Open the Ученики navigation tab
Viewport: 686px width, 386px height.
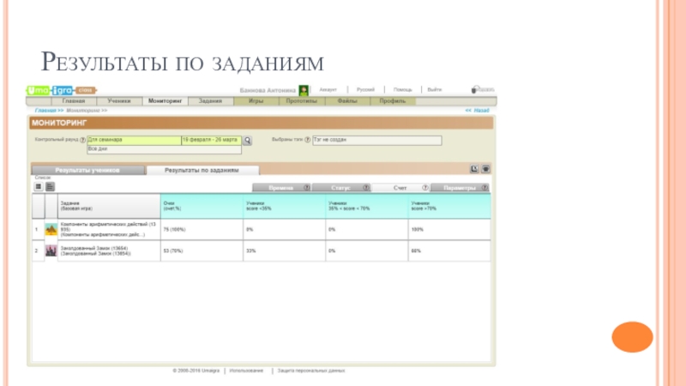pos(119,101)
